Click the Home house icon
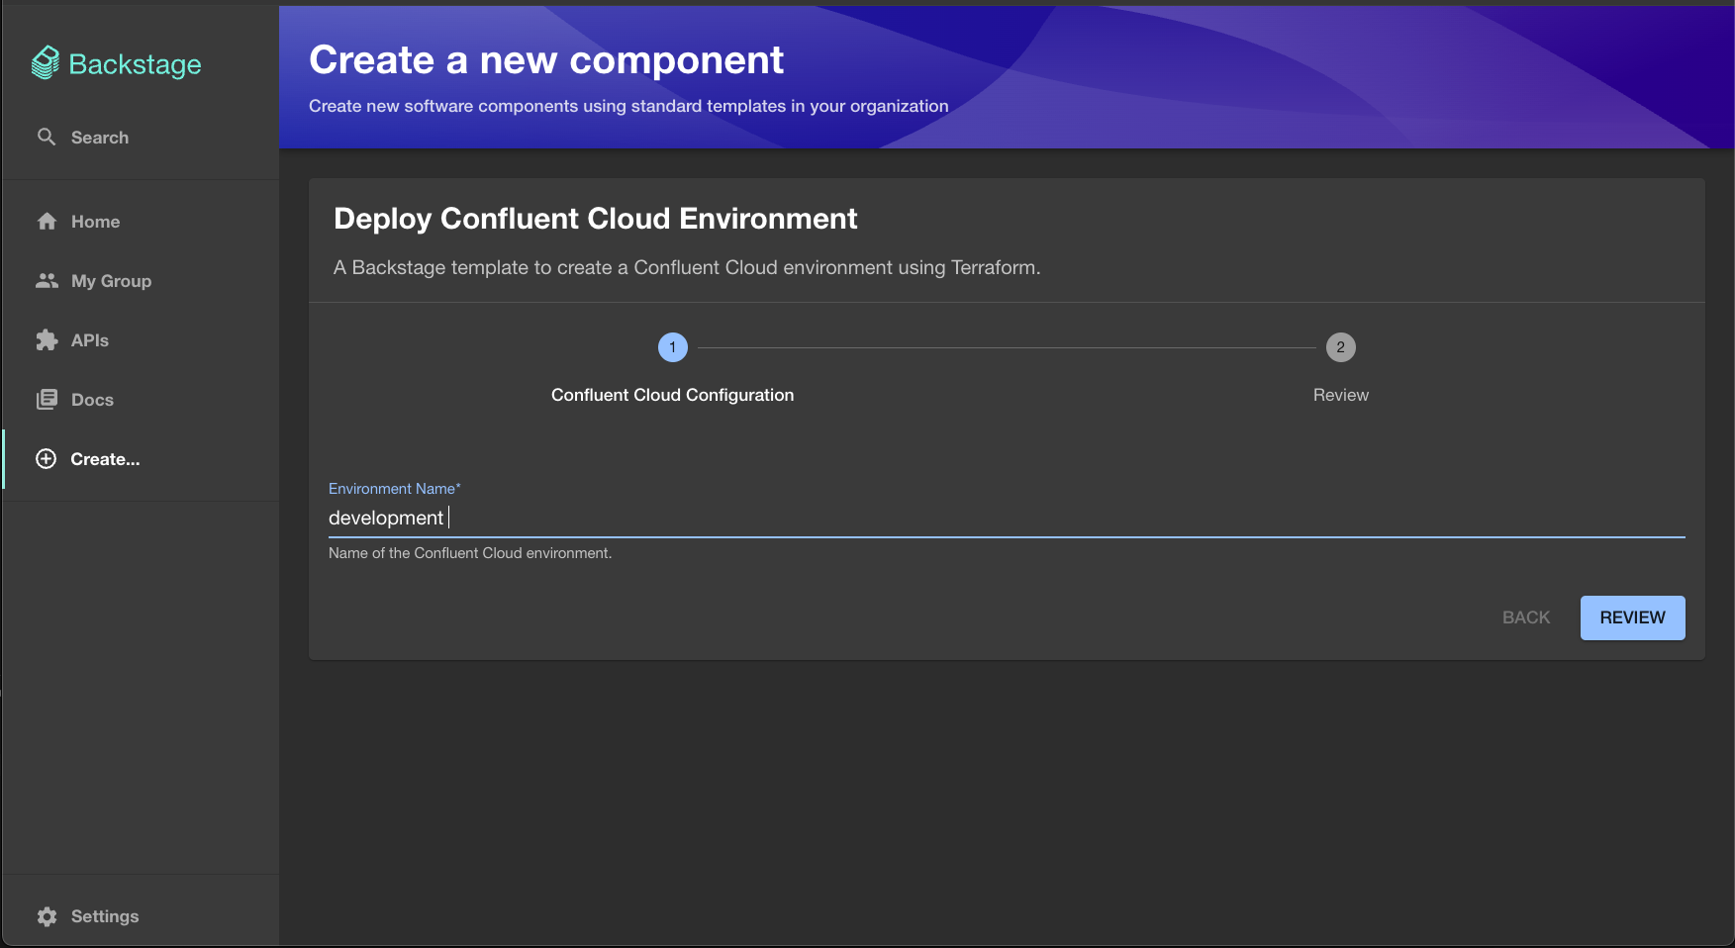 [x=47, y=222]
